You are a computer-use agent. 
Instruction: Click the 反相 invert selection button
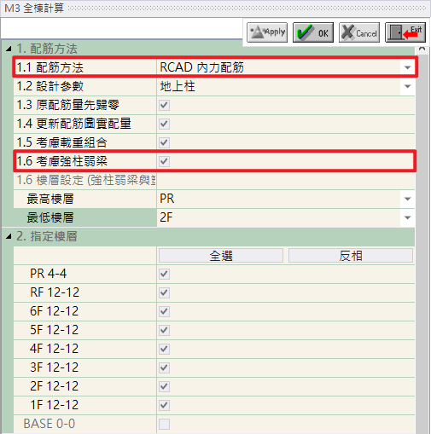coord(351,256)
